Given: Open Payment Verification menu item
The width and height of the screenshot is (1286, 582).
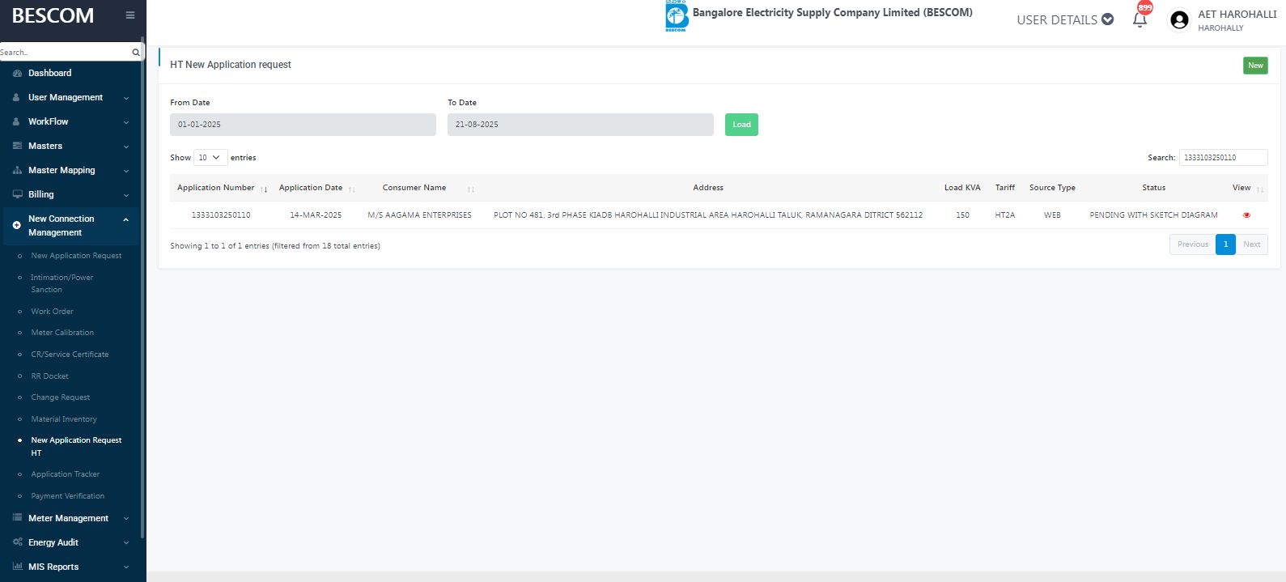Looking at the screenshot, I should coord(68,496).
